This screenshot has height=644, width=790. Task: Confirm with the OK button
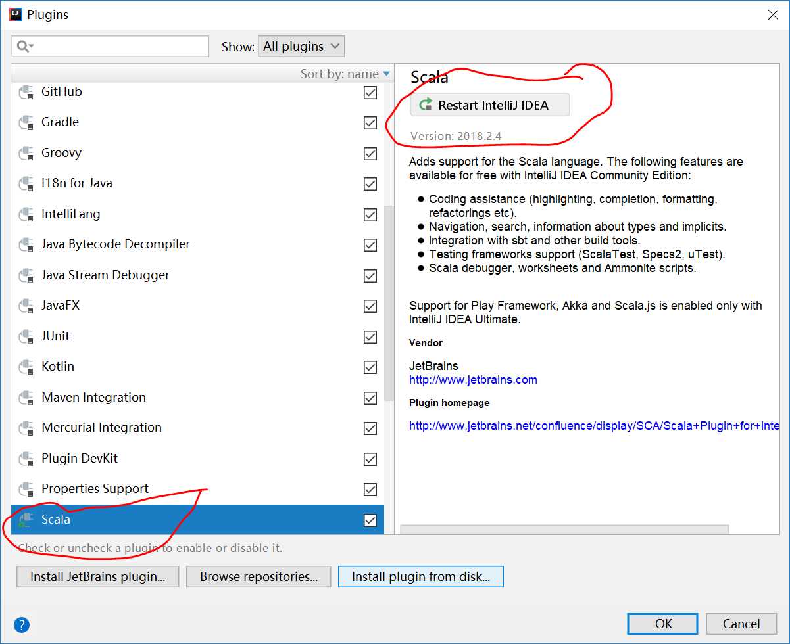pyautogui.click(x=663, y=624)
